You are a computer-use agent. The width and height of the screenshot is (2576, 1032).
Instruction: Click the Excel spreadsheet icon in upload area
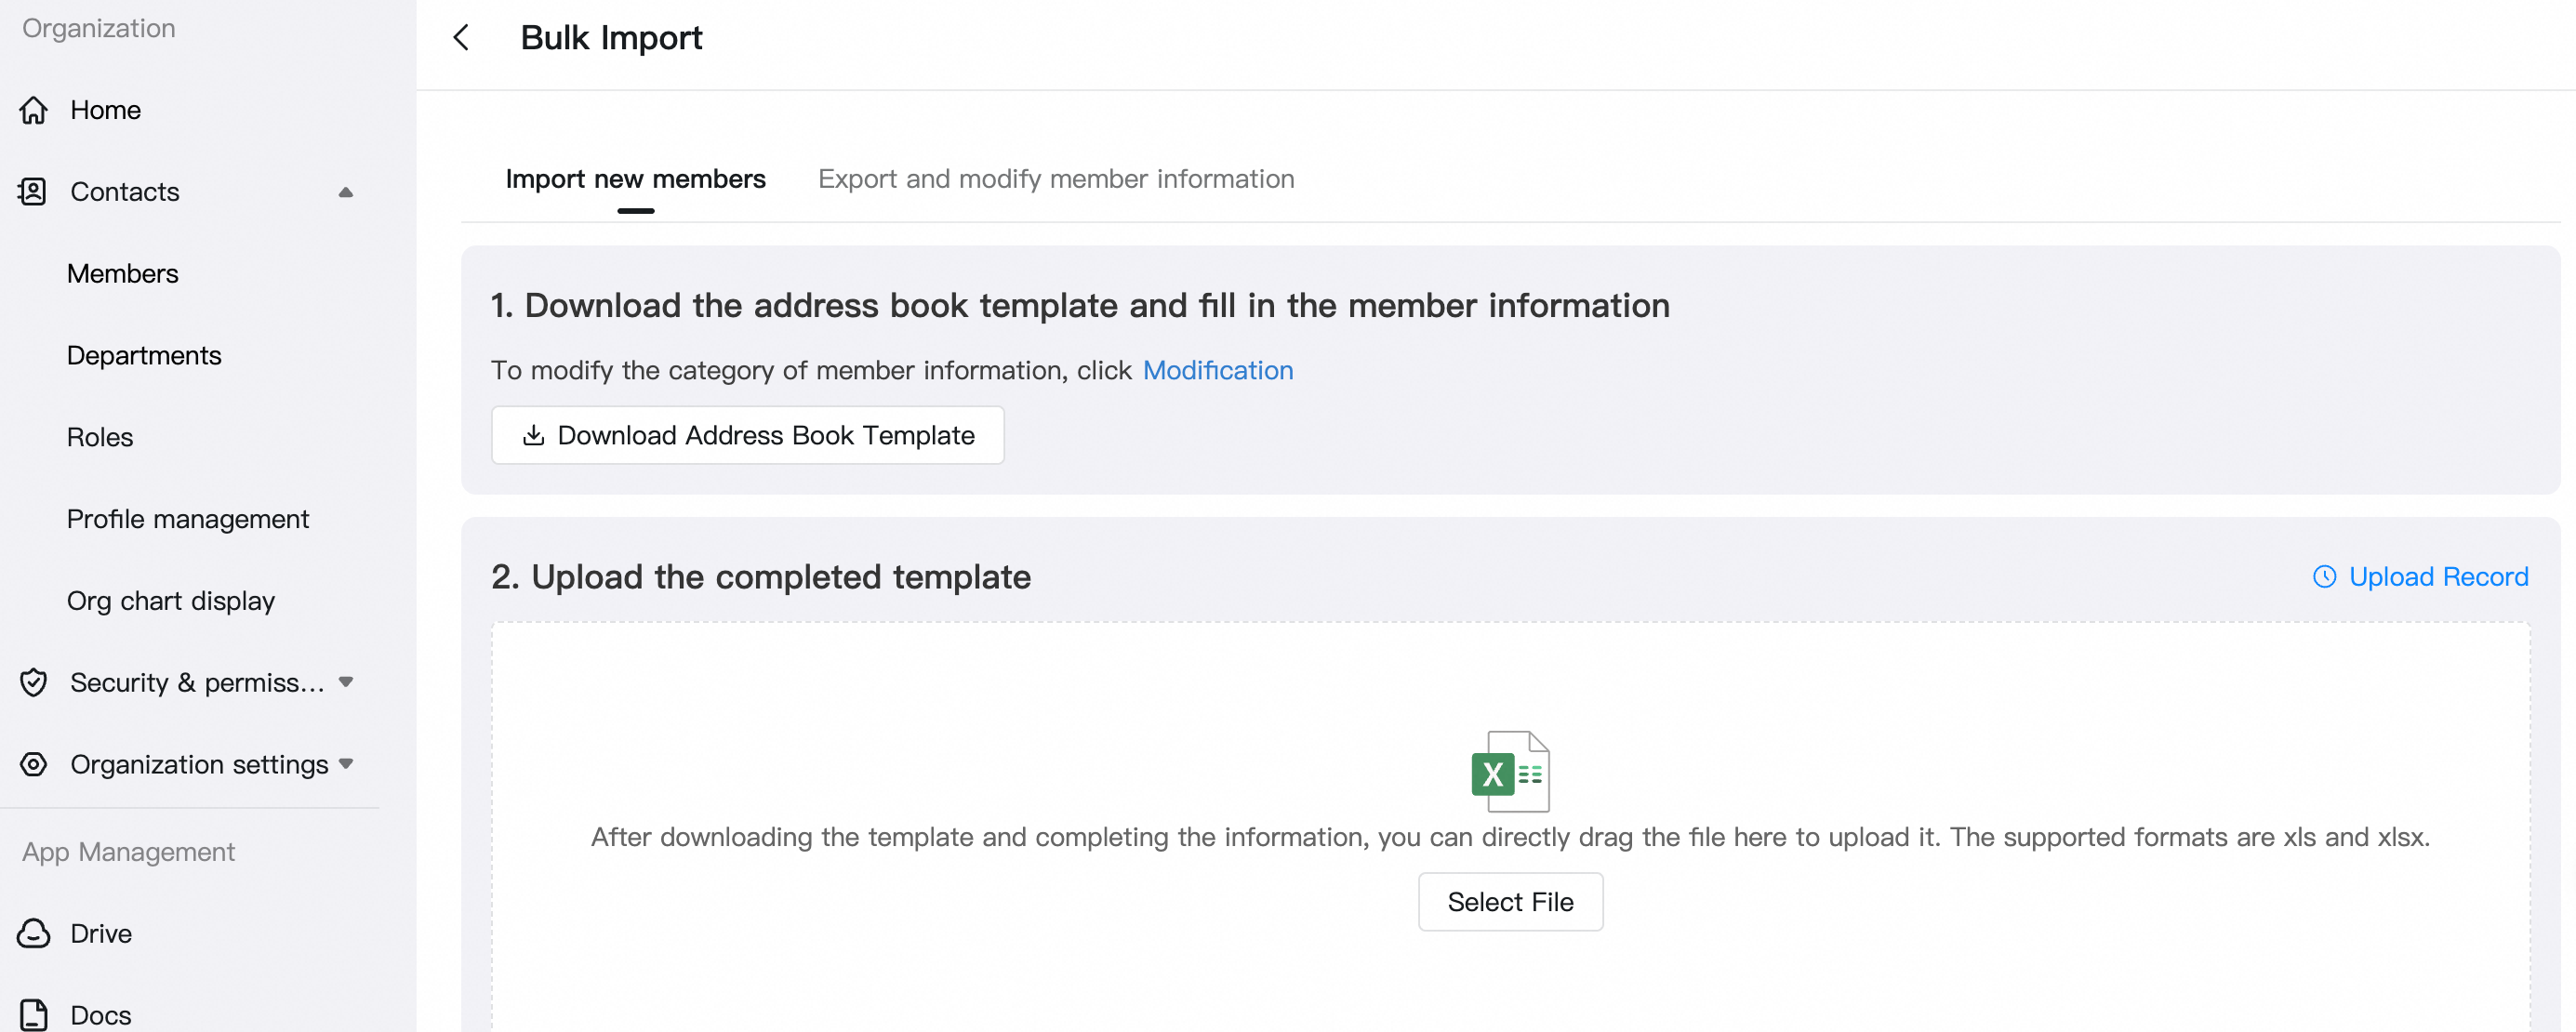pyautogui.click(x=1510, y=771)
